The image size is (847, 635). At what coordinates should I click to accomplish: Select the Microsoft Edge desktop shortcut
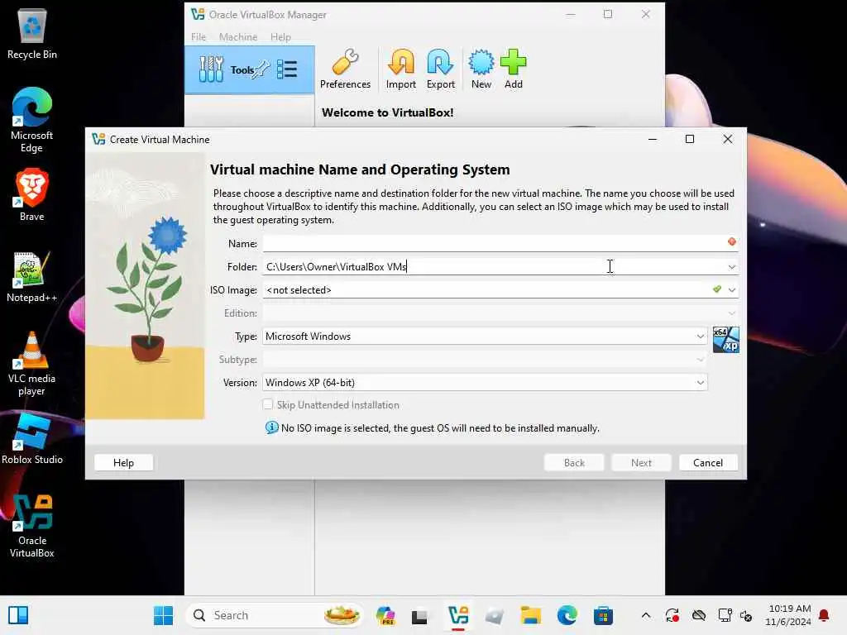point(32,120)
